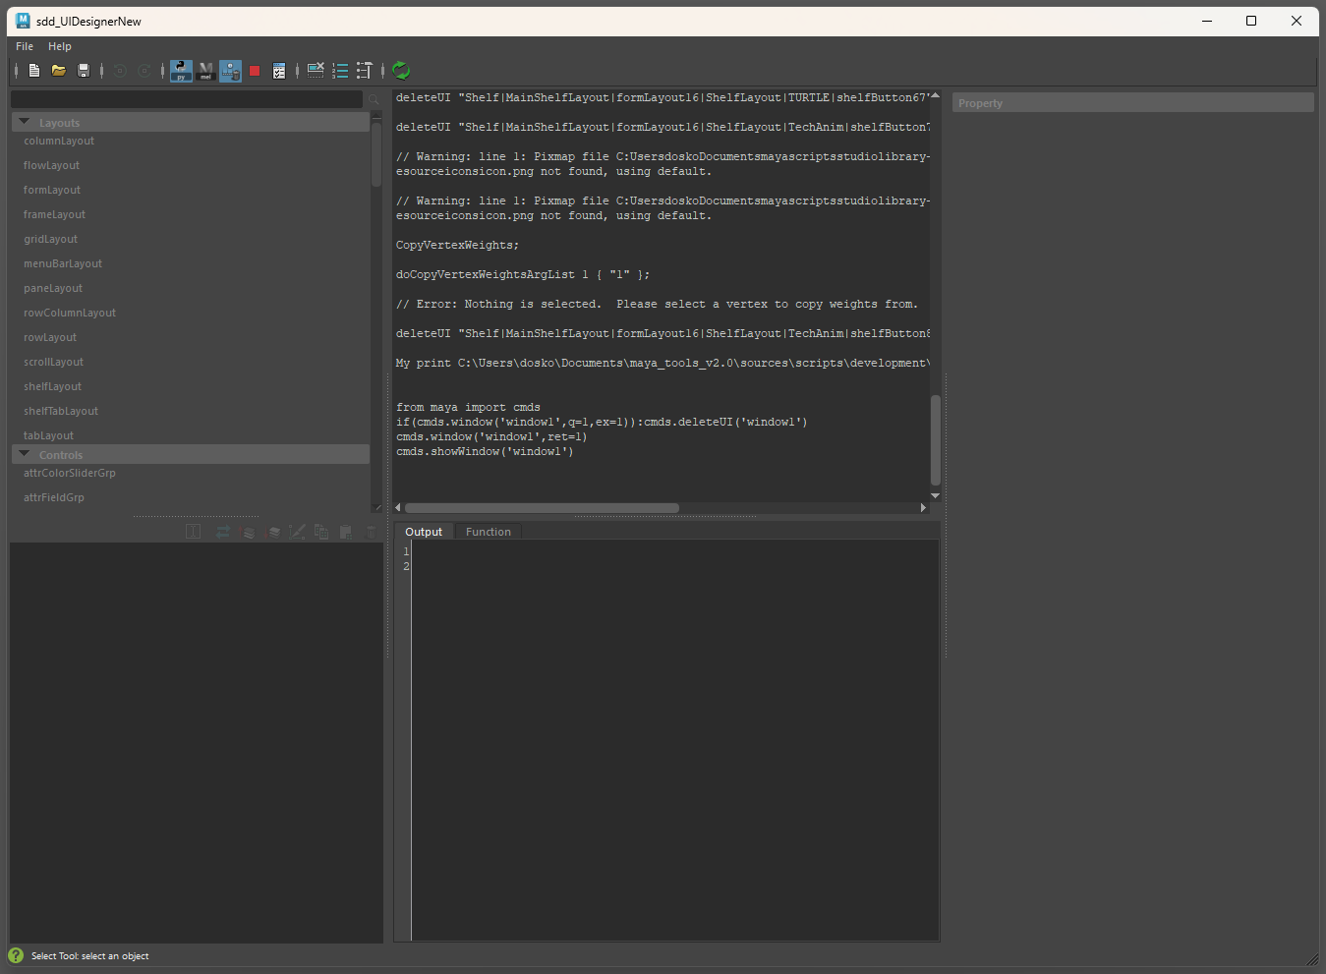Click the numbered list toolbar icon
This screenshot has height=974, width=1326.
point(340,71)
